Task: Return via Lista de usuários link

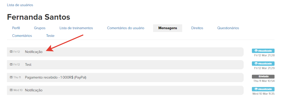Action: [20, 5]
